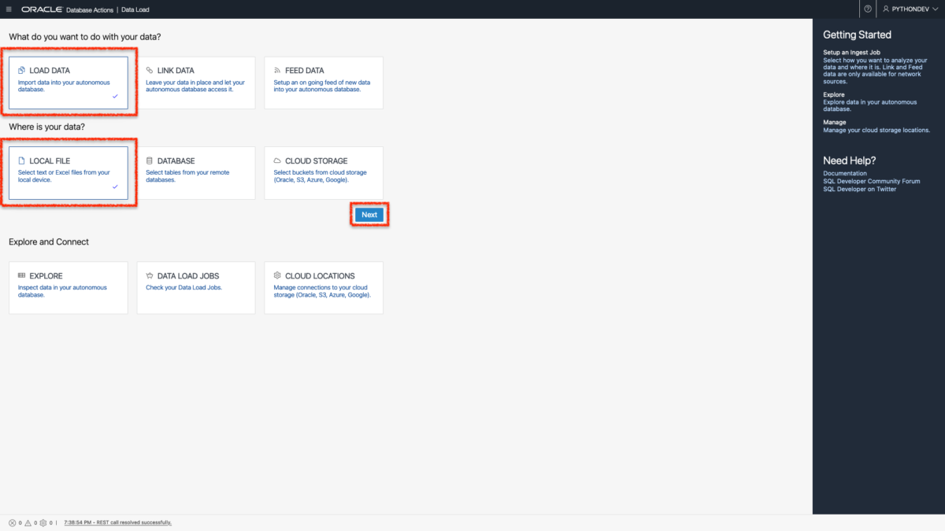This screenshot has height=531, width=945.
Task: Deselect the LOAD DATA card
Action: pyautogui.click(x=68, y=83)
